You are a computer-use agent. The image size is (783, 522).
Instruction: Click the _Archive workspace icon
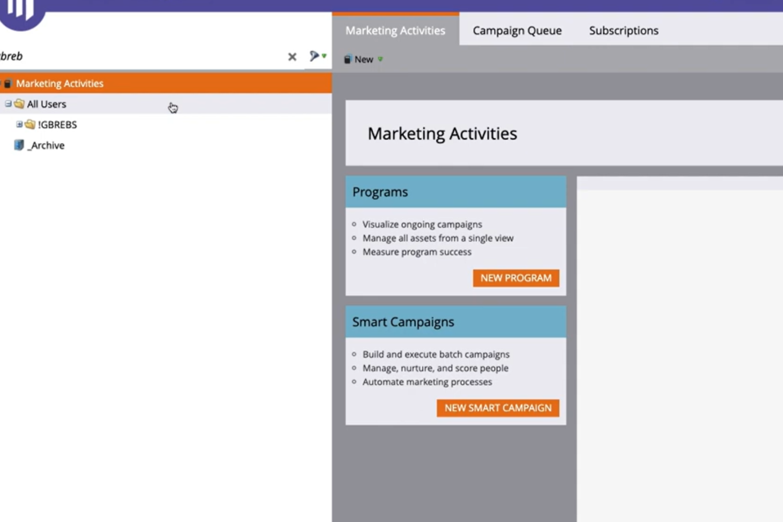click(20, 145)
